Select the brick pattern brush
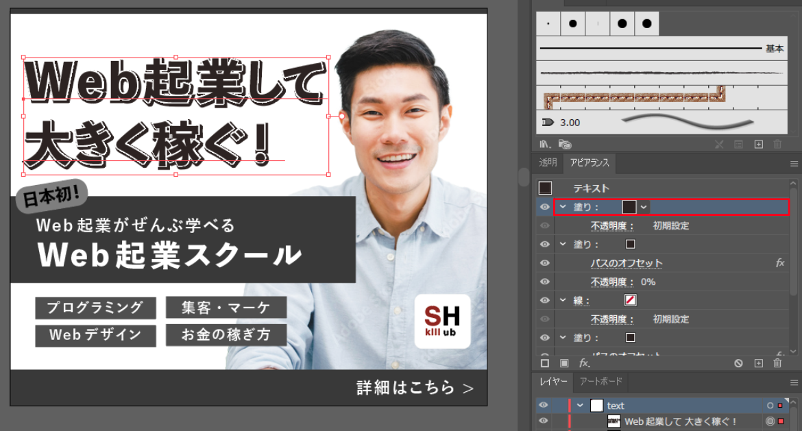This screenshot has width=802, height=431. (662, 98)
